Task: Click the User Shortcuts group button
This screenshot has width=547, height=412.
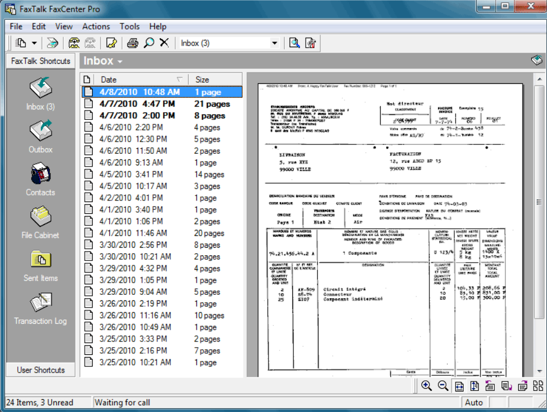Action: 40,370
